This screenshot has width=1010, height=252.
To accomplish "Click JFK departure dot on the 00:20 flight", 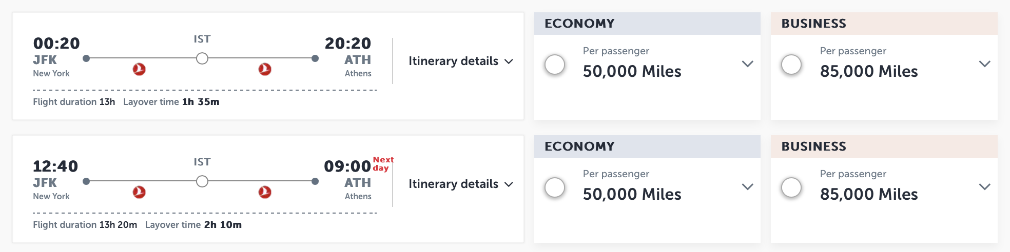I will [x=86, y=58].
